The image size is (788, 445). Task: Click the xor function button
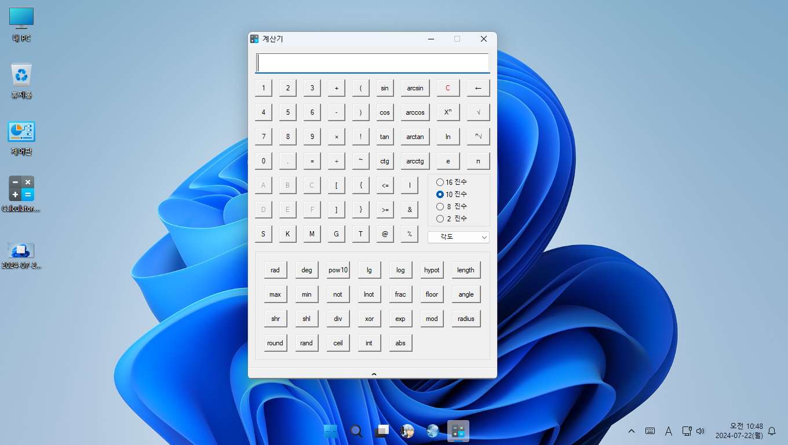(369, 319)
